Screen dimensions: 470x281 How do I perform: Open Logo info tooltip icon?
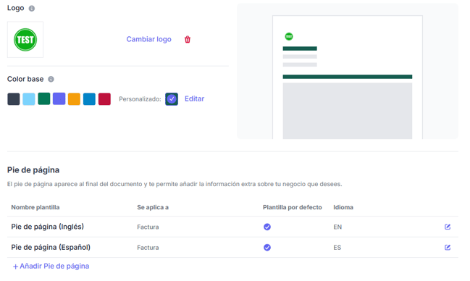pyautogui.click(x=31, y=9)
